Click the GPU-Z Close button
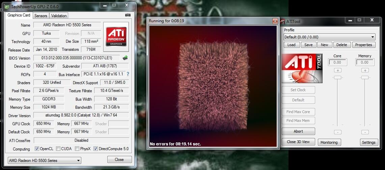The height and width of the screenshot is (170, 385). pos(119,160)
